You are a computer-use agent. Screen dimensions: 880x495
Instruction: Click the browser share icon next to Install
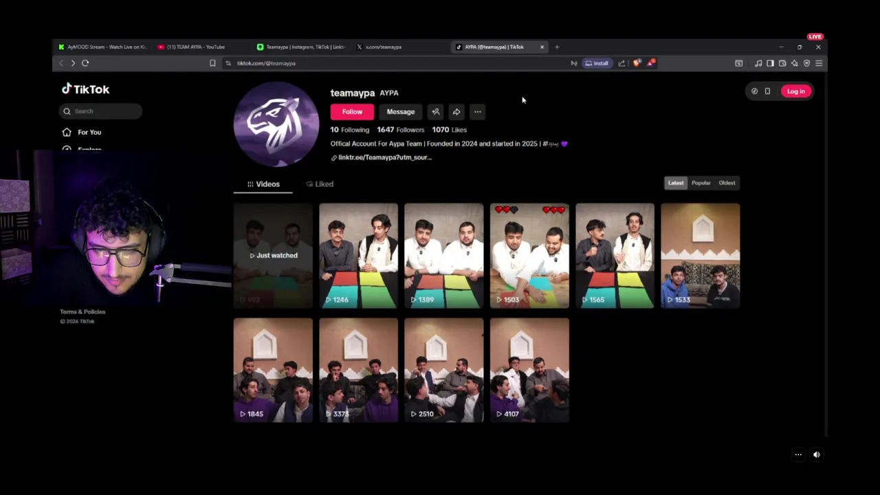point(621,63)
